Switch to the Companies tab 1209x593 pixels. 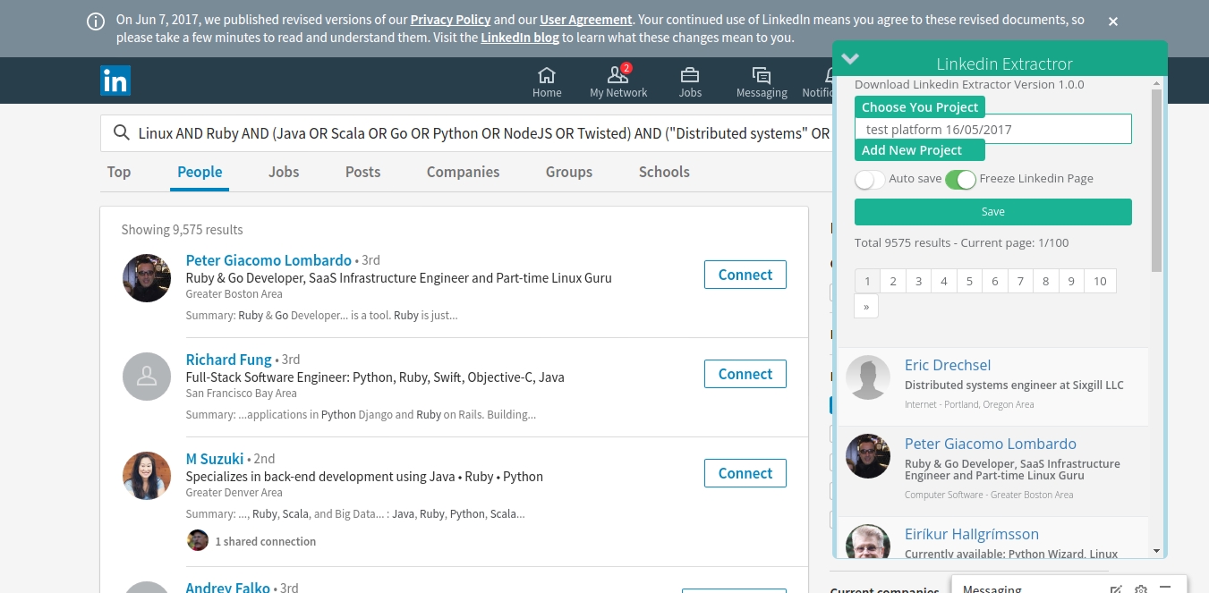pos(463,172)
